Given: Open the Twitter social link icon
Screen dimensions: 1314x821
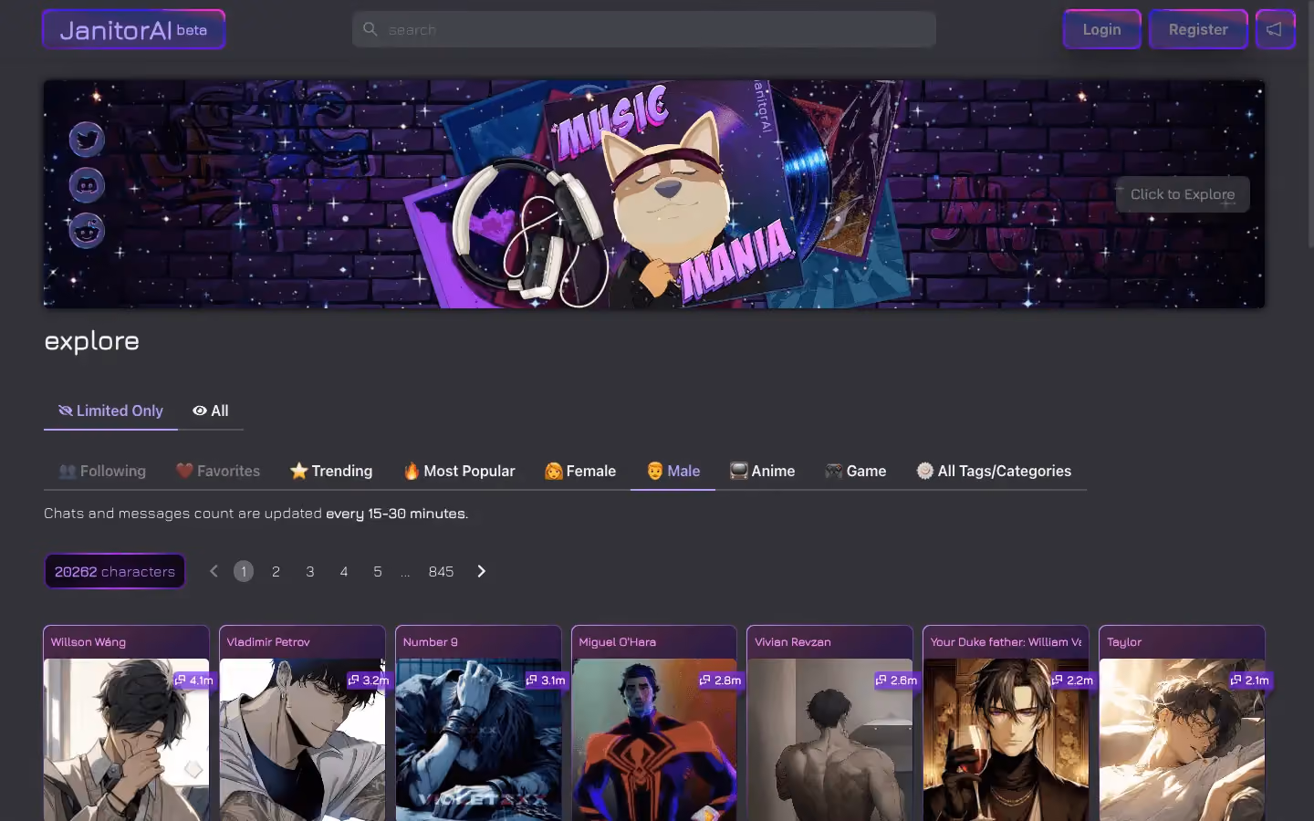Looking at the screenshot, I should [x=87, y=140].
